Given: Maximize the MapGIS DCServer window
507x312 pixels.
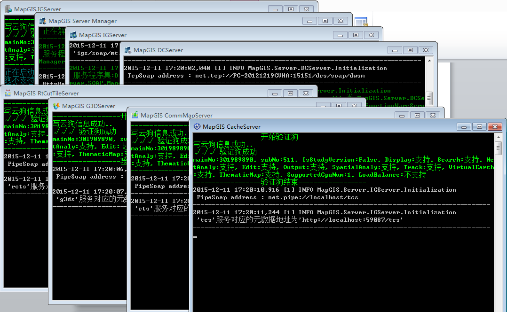Looking at the screenshot, I should click(x=410, y=50).
